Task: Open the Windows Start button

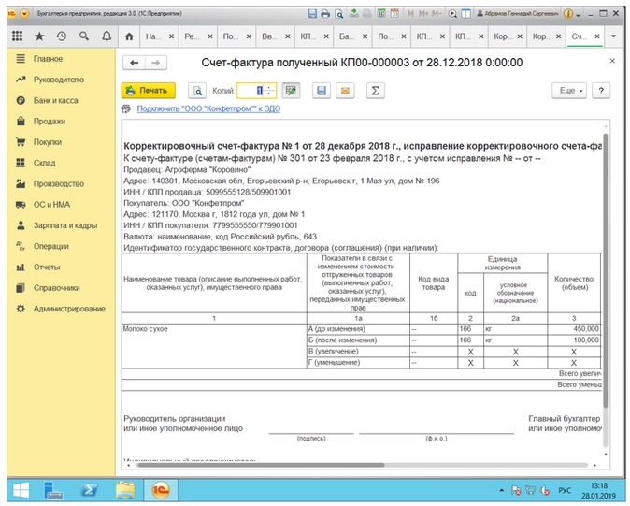Action: 21,490
